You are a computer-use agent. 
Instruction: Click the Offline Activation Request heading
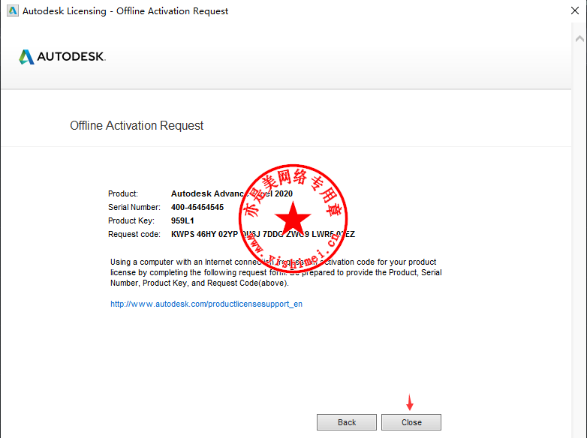137,126
